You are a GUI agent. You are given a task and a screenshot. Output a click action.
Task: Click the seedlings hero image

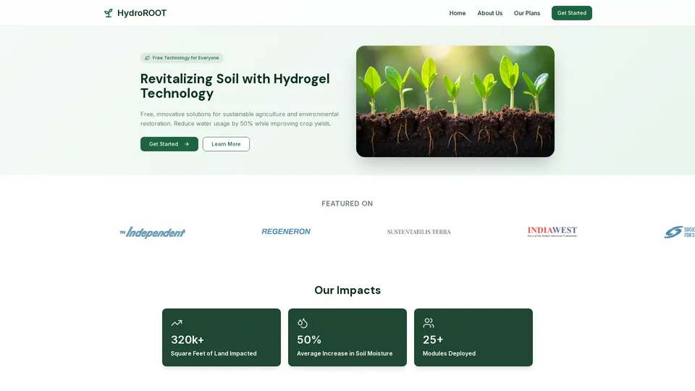coord(455,101)
